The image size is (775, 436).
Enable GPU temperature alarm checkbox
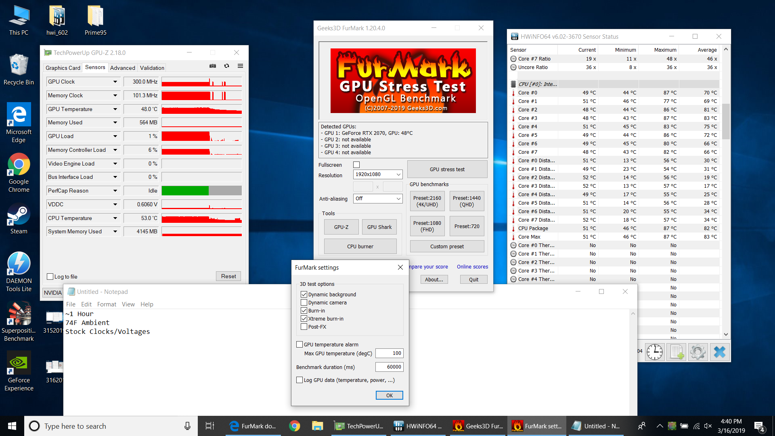tap(300, 344)
